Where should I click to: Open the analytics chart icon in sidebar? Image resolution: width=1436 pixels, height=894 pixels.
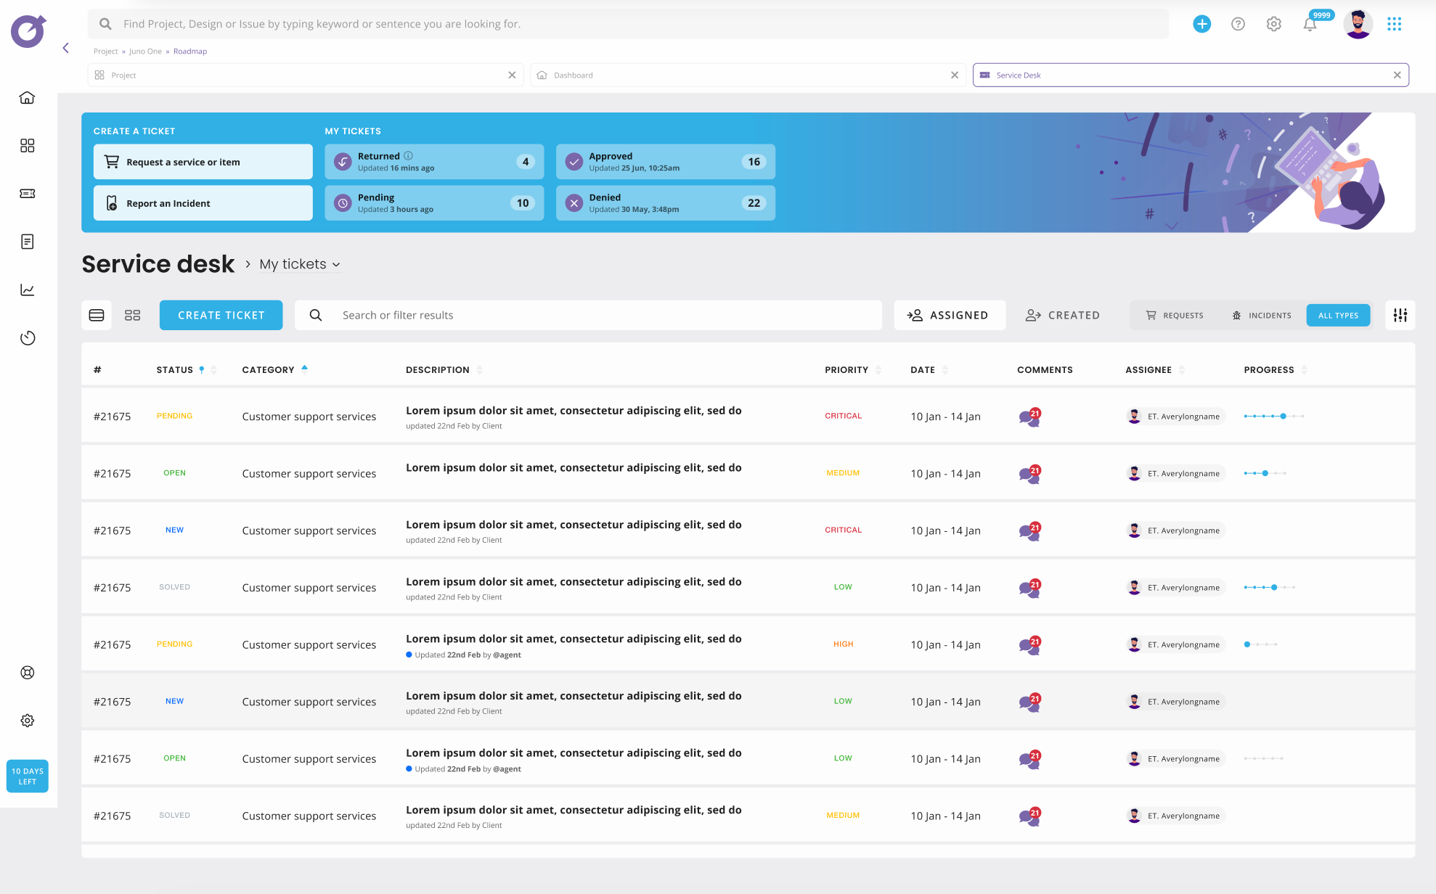[27, 290]
